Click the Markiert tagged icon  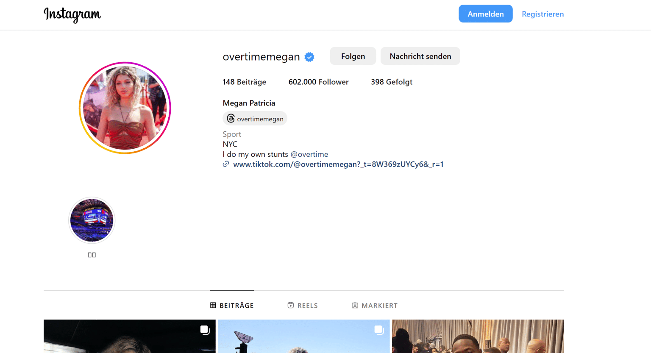pyautogui.click(x=355, y=306)
